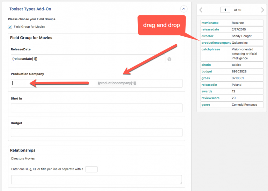Select the releasedate field tag
The height and width of the screenshot is (191, 268).
[210, 29]
